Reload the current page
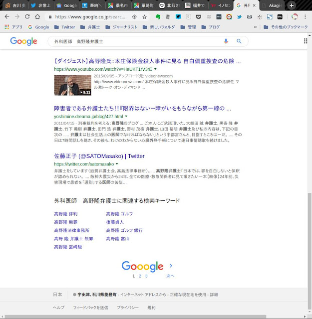 pos(27,17)
